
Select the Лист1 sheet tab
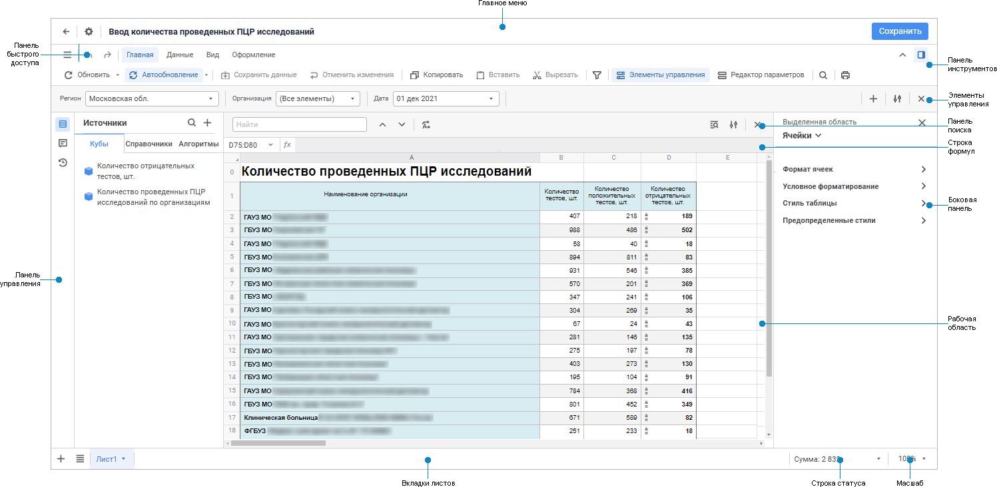coord(112,459)
